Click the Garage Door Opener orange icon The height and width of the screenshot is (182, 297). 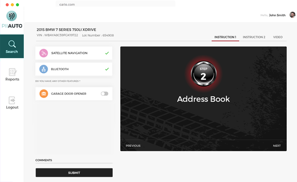point(44,93)
